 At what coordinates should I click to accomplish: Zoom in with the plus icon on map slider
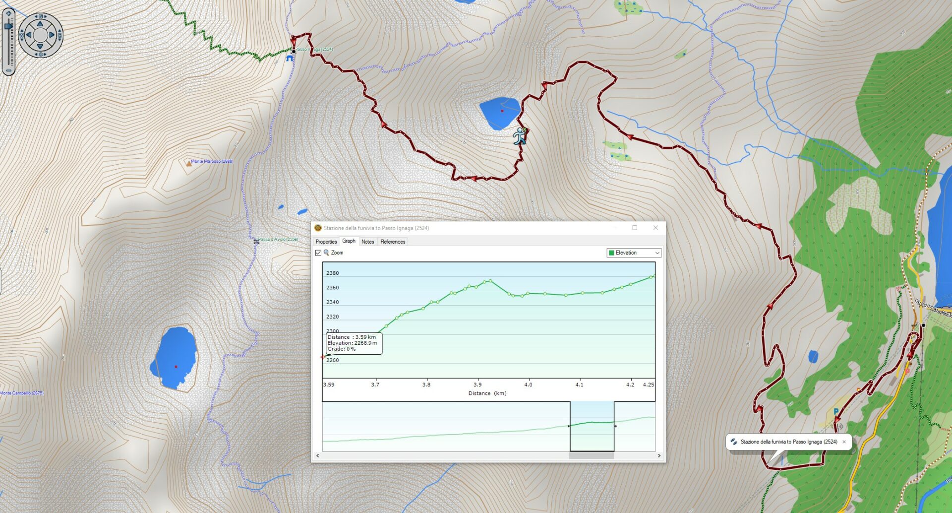point(8,13)
